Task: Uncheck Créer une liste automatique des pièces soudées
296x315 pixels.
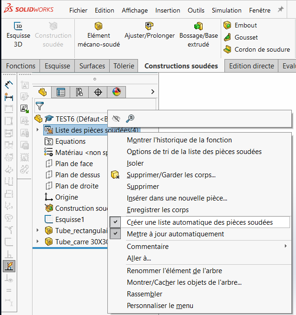Action: pyautogui.click(x=199, y=222)
